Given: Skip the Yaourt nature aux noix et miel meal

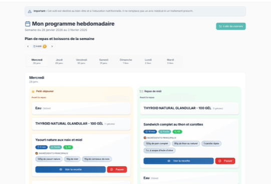Looking at the screenshot, I should [x=117, y=169].
